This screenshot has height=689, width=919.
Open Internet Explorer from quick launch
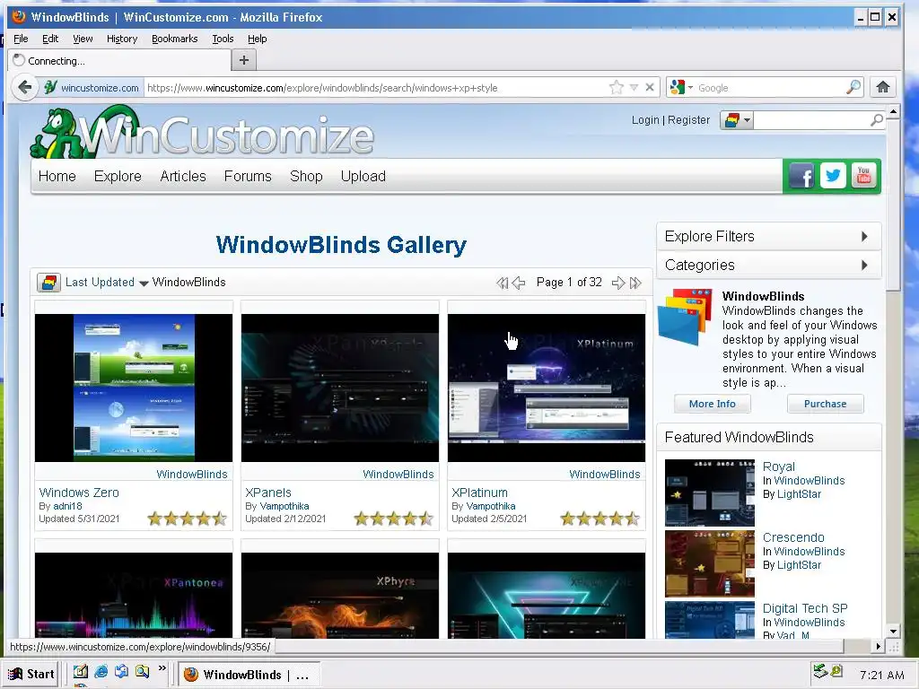pyautogui.click(x=101, y=671)
